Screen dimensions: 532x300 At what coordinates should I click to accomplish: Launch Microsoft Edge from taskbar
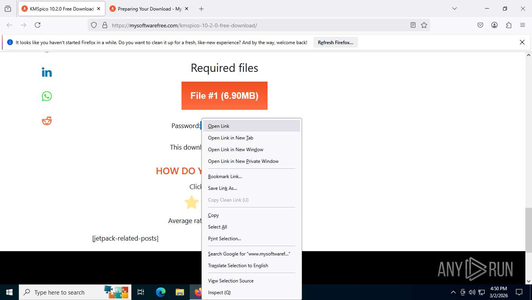[x=161, y=292]
